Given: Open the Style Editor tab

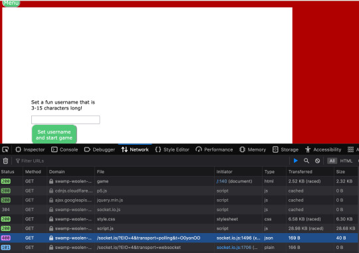Looking at the screenshot, I should pyautogui.click(x=172, y=149).
